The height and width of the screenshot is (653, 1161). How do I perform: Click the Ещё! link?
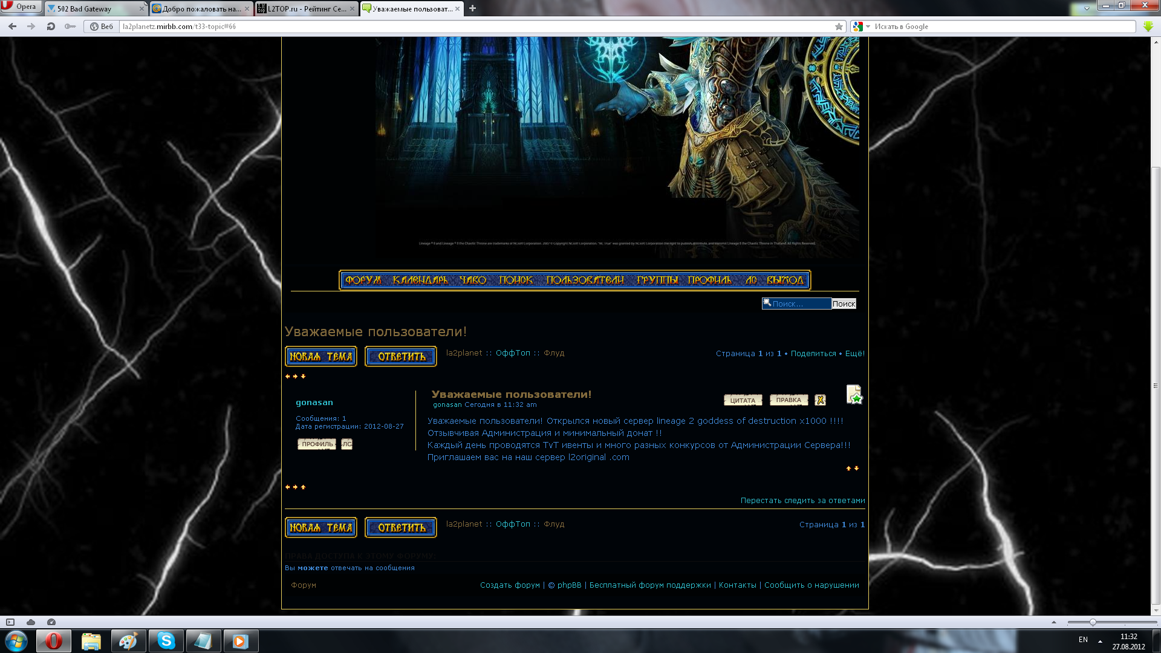tap(855, 353)
